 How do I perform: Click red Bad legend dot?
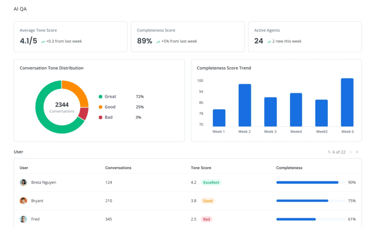tap(100, 118)
